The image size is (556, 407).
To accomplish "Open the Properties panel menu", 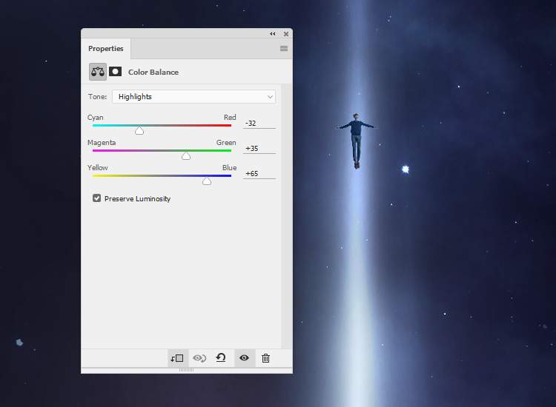I will tap(283, 49).
